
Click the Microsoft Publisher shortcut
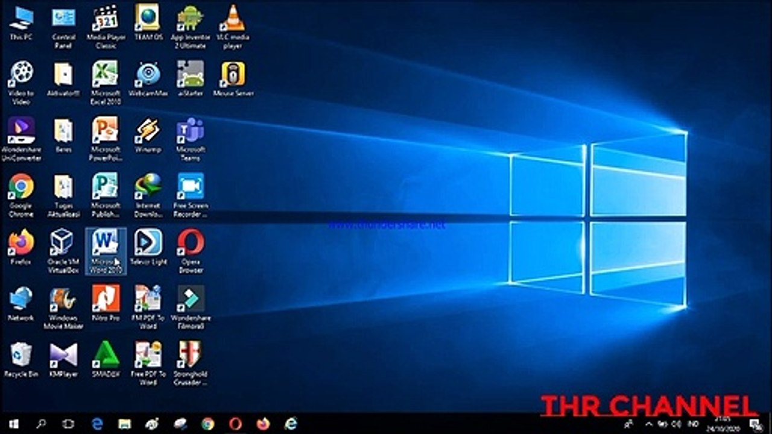click(x=106, y=195)
